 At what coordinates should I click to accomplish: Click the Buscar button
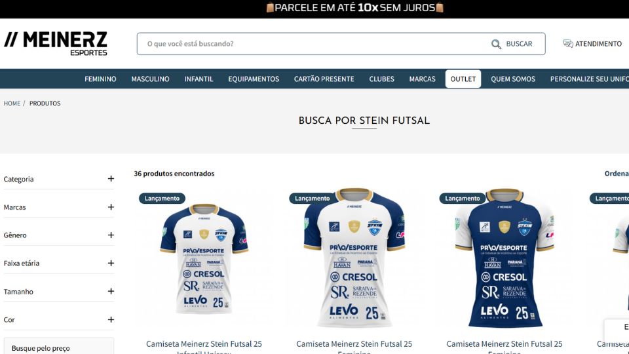512,44
